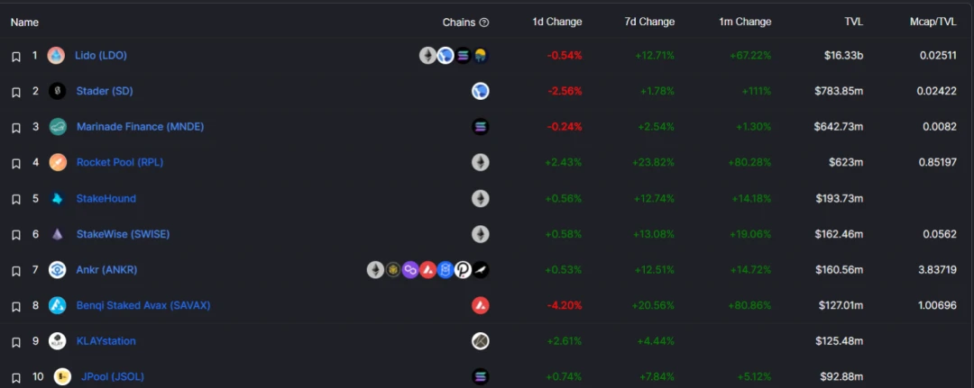974x388 pixels.
Task: Bookmark the KLAYstation protocol
Action: 16,342
